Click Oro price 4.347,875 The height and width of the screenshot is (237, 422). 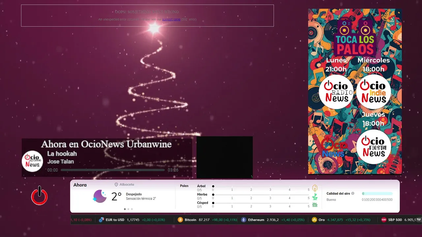(335, 220)
